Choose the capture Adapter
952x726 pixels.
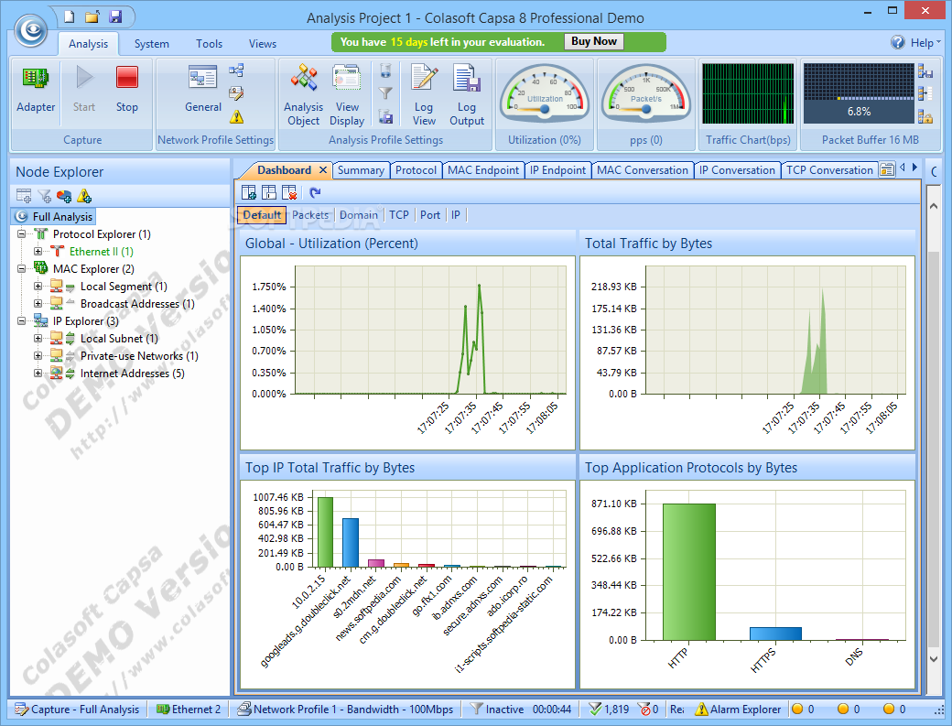(x=36, y=89)
